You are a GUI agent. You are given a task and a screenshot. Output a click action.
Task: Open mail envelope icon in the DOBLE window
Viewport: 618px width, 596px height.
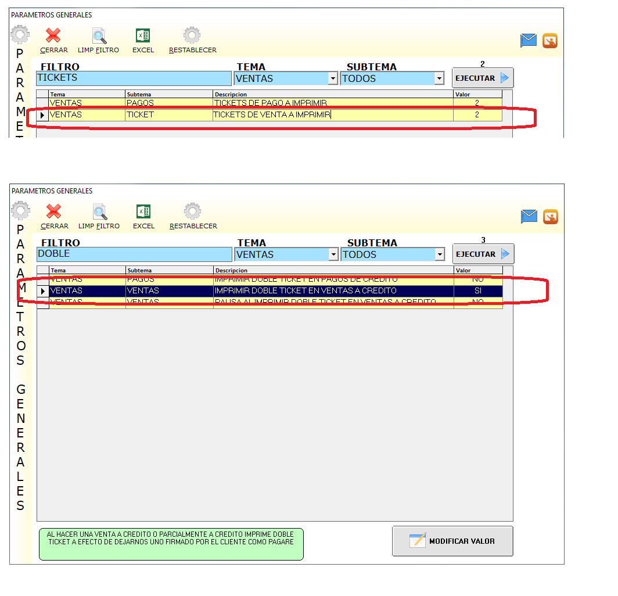[529, 217]
